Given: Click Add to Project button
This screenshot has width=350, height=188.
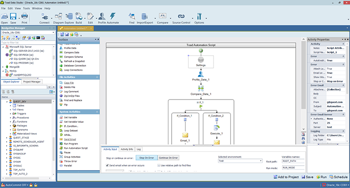Looking at the screenshot, I should pyautogui.click(x=286, y=177).
